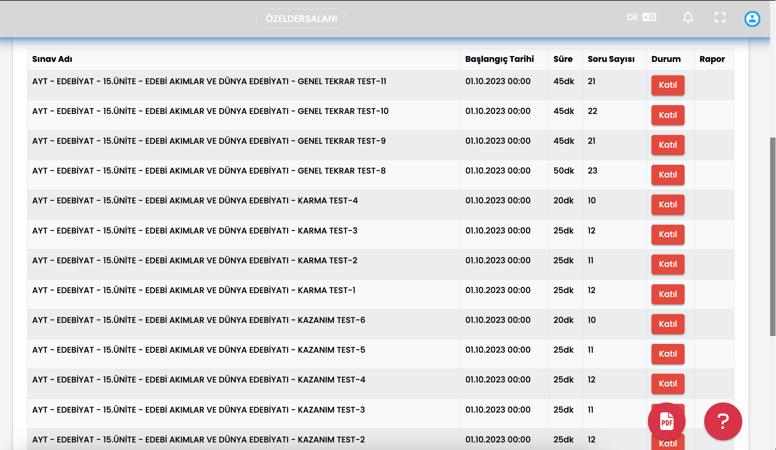Join the GENEL TEKRAR TEST-8 exam
This screenshot has height=450, width=776.
[x=668, y=175]
